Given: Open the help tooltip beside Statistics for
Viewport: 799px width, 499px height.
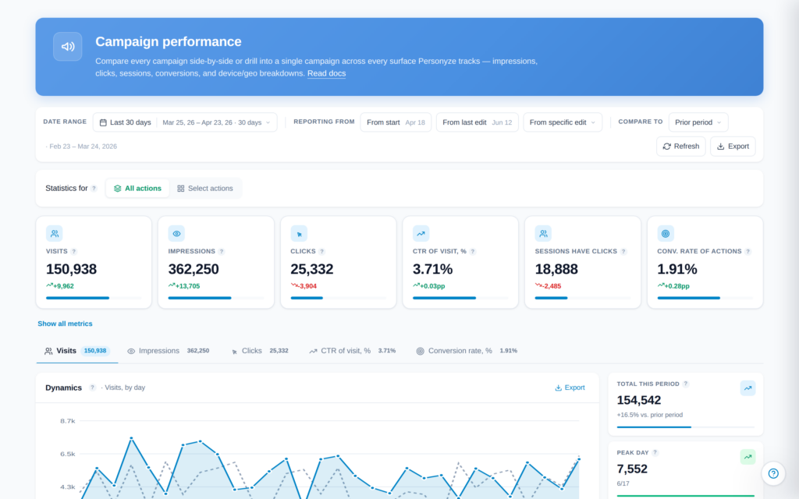Looking at the screenshot, I should [94, 189].
